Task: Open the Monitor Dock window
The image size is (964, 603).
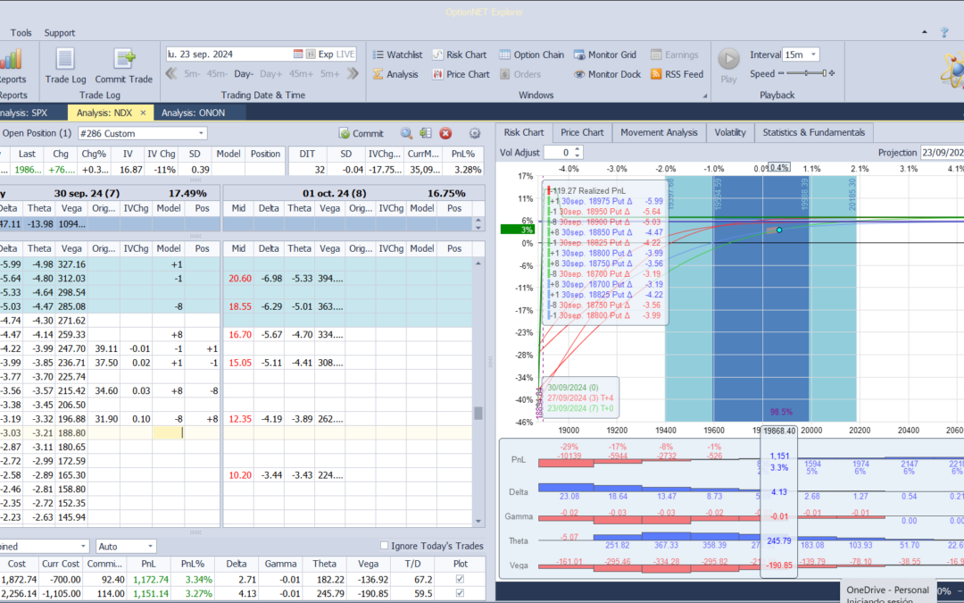Action: pos(608,74)
